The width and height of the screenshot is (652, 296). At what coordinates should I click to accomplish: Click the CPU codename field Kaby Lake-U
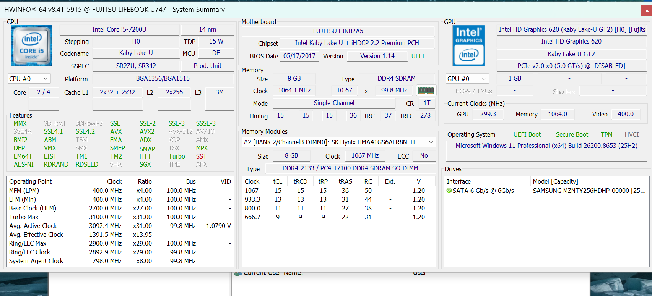tap(136, 53)
